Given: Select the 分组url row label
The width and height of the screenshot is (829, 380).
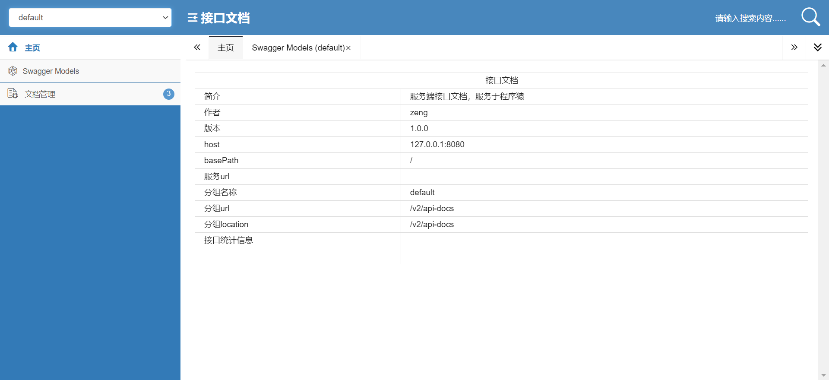Looking at the screenshot, I should click(217, 208).
